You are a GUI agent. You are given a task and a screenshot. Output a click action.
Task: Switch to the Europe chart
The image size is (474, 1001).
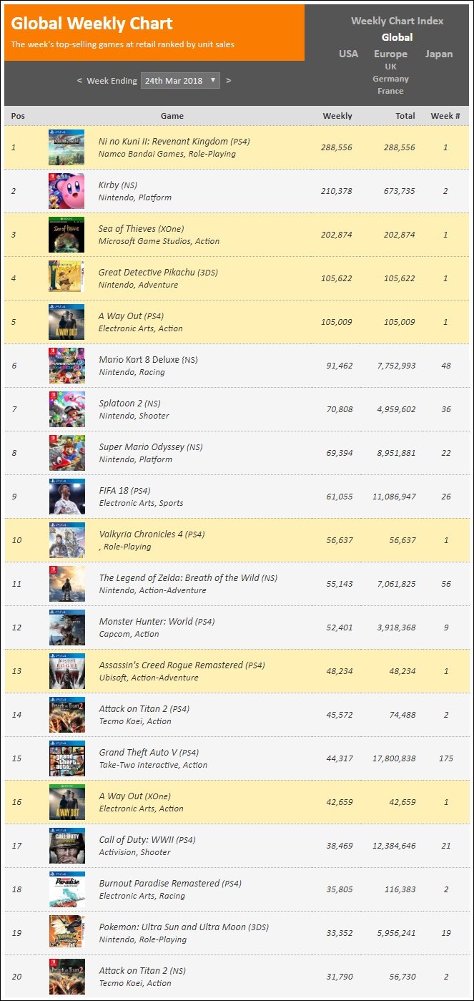[390, 54]
